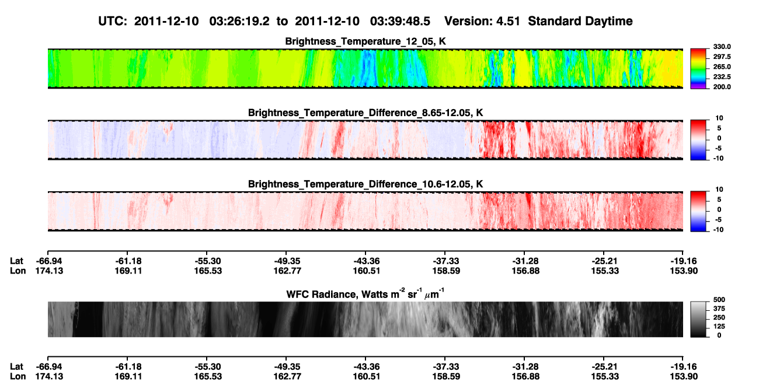This screenshot has height=389, width=759.
Task: Click the Brightness_Temperature_12_05 panel title
Action: [x=365, y=41]
